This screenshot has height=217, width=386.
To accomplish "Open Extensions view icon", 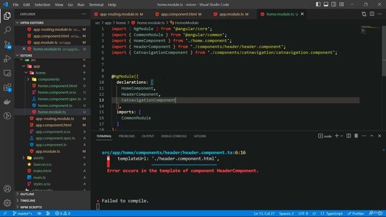I will (x=7, y=87).
